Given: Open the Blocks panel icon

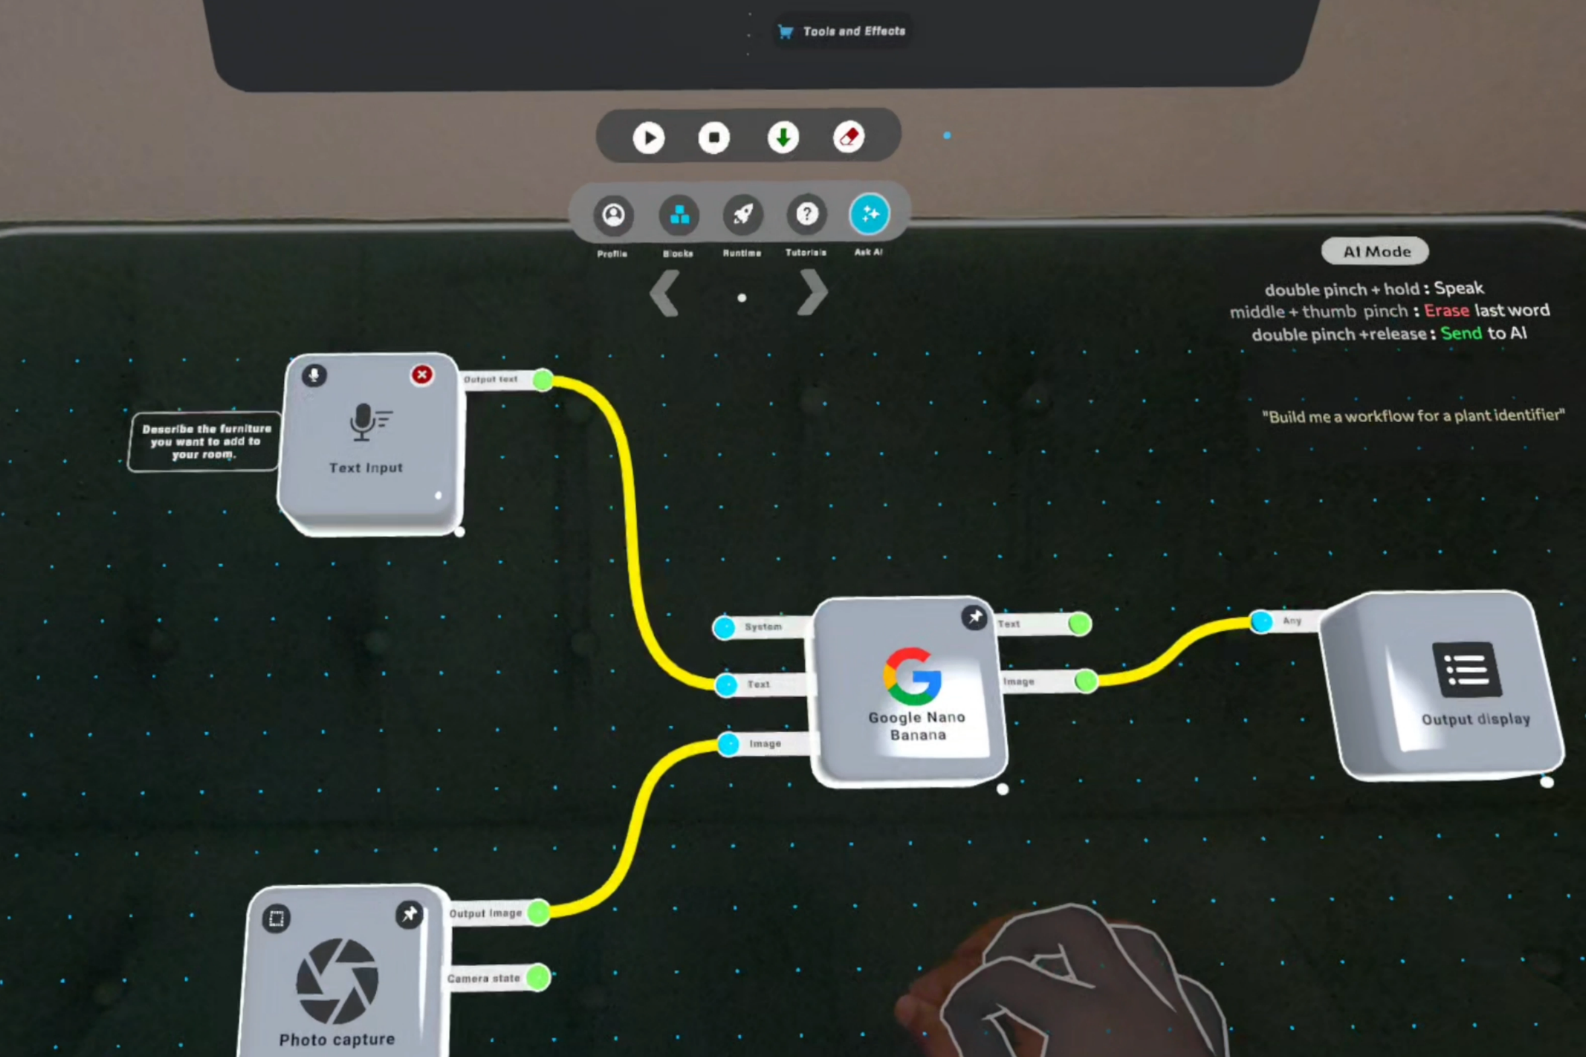Looking at the screenshot, I should 679,216.
